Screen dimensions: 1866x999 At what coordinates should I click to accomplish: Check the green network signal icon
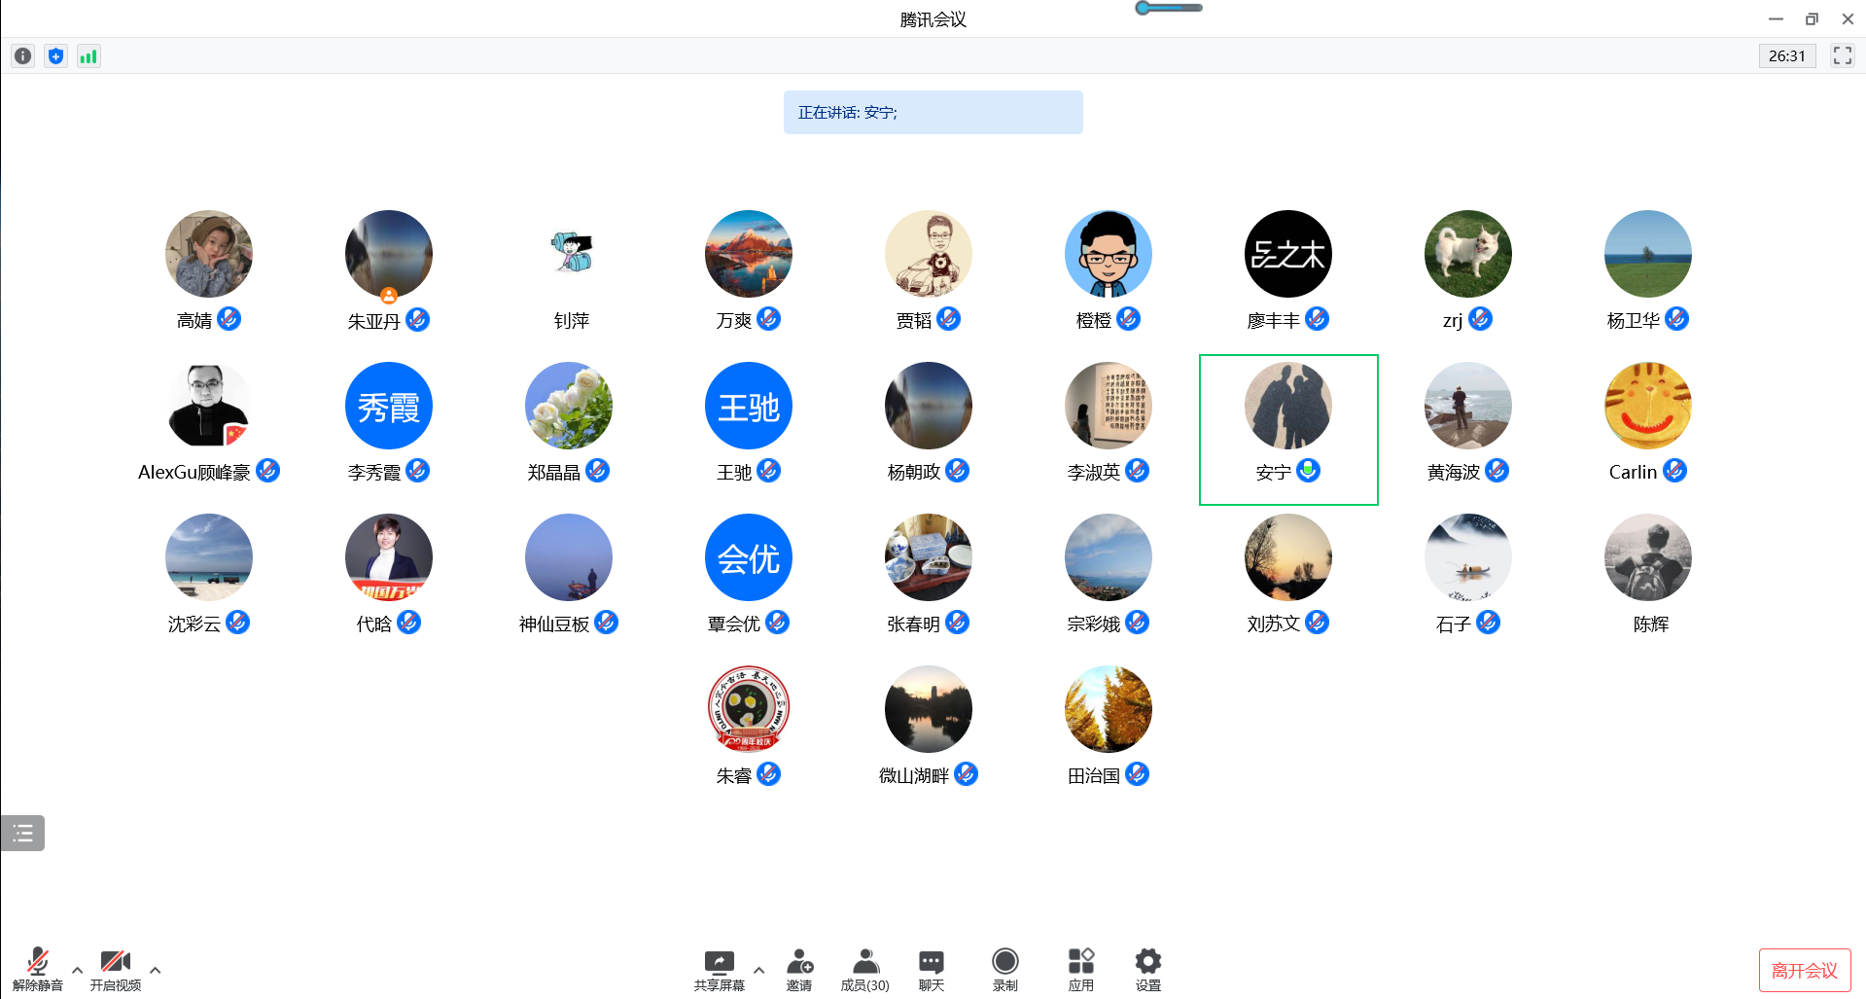88,56
